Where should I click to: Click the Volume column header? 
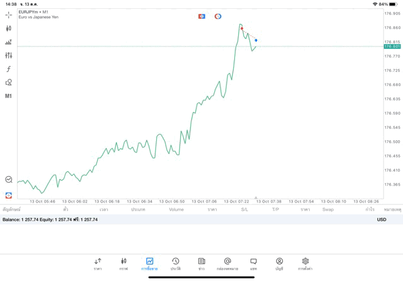[176, 209]
